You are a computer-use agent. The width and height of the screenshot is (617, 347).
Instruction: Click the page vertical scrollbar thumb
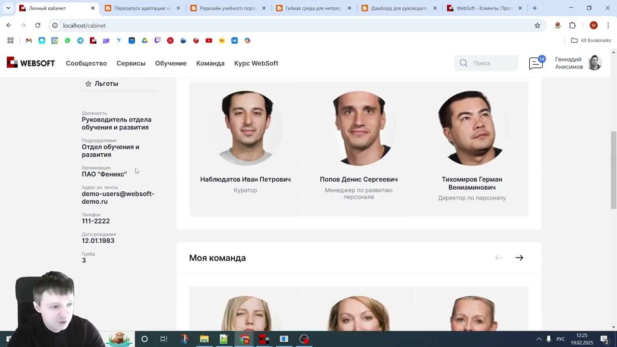pyautogui.click(x=614, y=170)
